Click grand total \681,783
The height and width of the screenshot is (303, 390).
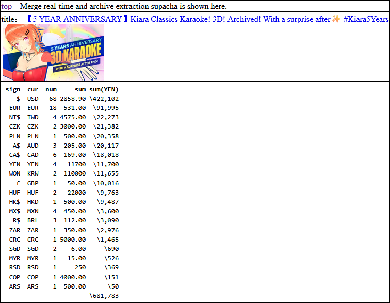(104, 296)
